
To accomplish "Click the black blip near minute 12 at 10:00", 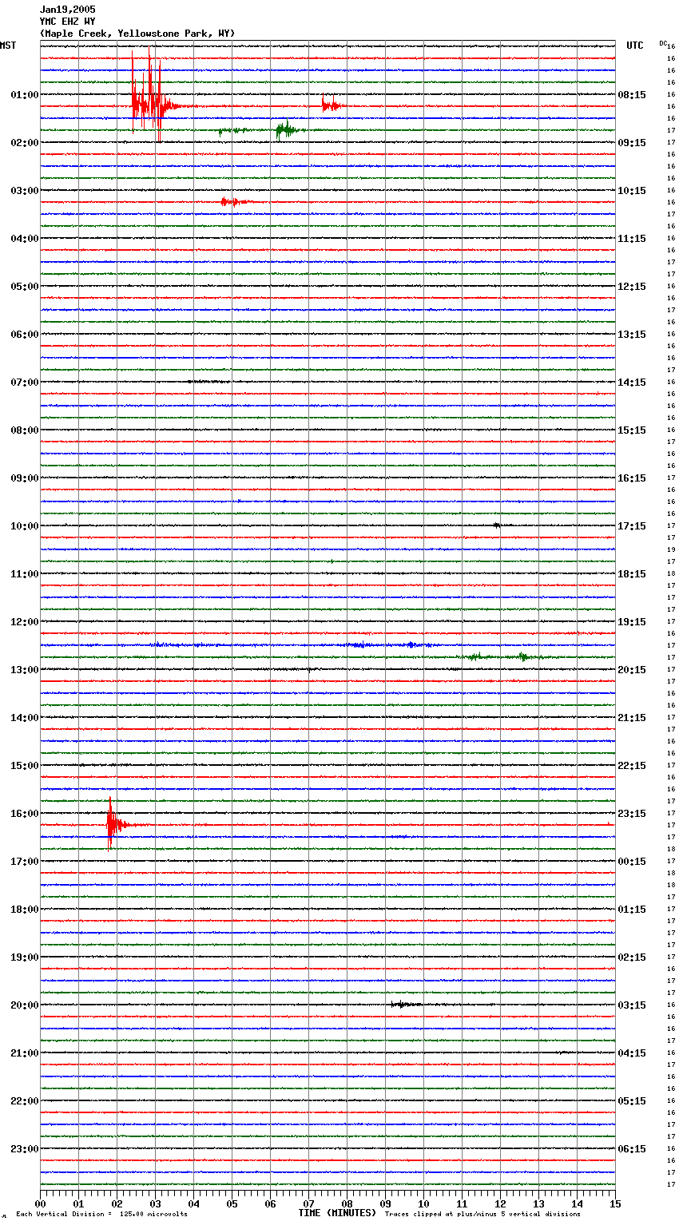I will 497,525.
